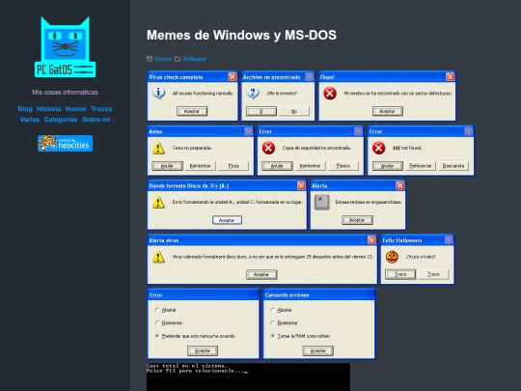Screen dimensions: 521x391
Task: Close the Oops! dialog with red X
Action: click(x=450, y=77)
